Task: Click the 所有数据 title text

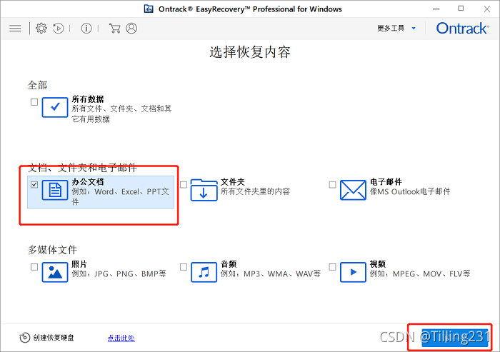Action: [88, 99]
